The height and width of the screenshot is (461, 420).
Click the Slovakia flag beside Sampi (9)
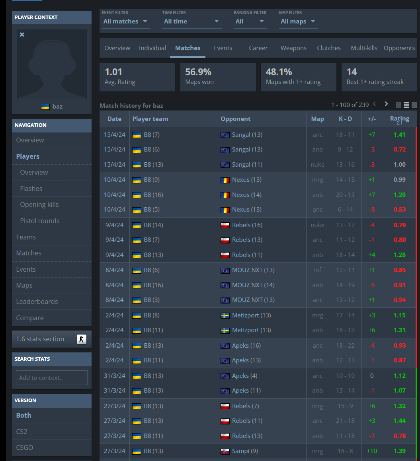pyautogui.click(x=225, y=451)
